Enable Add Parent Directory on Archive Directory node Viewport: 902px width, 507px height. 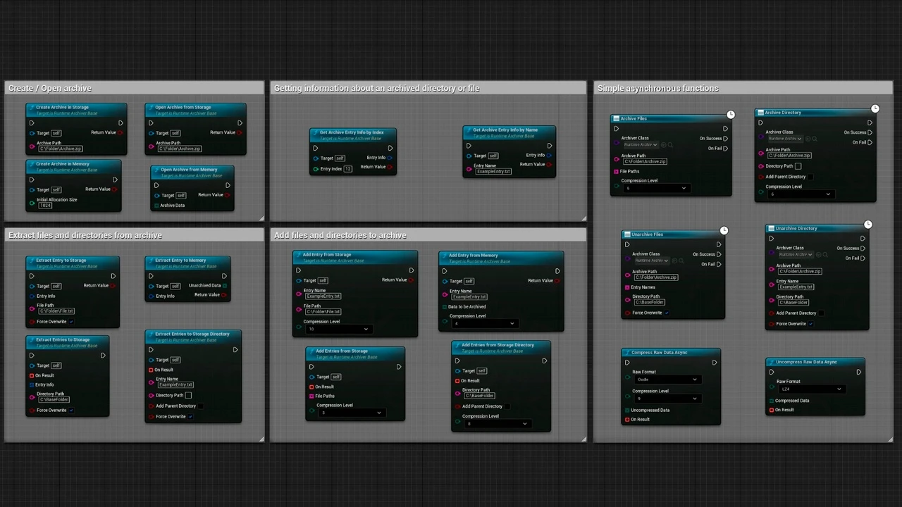click(x=810, y=177)
